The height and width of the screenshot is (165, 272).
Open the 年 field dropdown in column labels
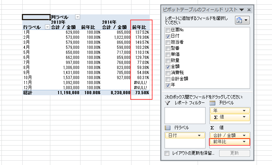click(x=244, y=111)
